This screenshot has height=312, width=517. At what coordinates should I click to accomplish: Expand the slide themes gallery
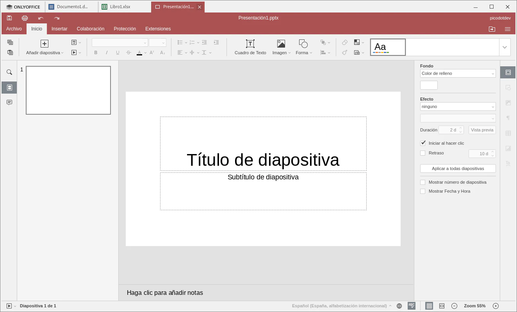[505, 47]
